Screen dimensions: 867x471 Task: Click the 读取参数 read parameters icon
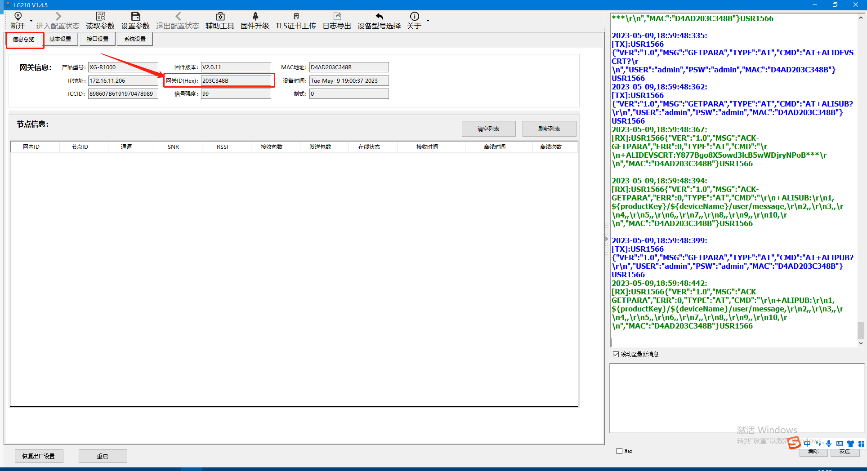tap(100, 17)
